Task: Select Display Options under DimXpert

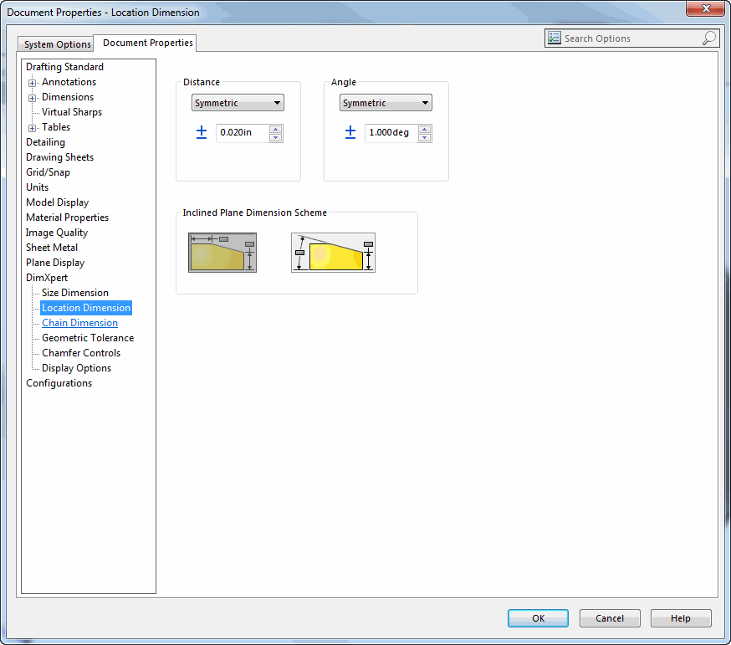Action: (76, 368)
